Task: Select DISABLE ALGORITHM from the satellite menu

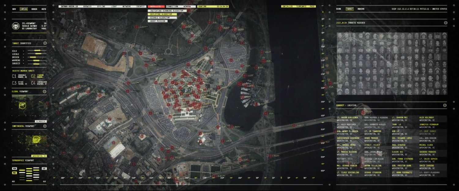Action: [162, 17]
